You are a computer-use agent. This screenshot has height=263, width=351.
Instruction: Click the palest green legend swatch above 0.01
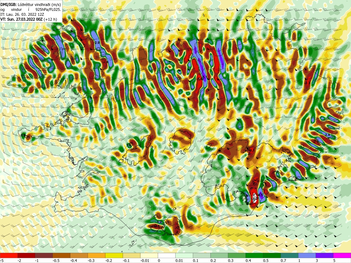(184, 255)
